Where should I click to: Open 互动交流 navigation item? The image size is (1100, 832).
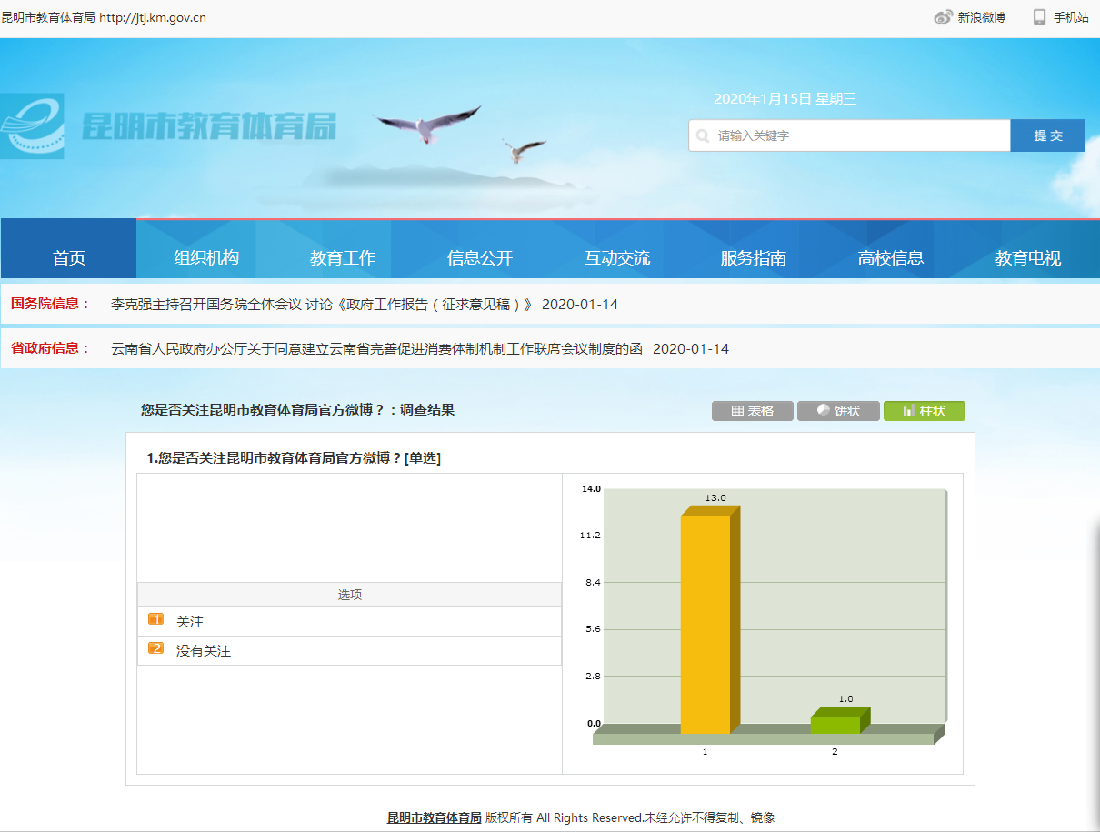coord(617,257)
